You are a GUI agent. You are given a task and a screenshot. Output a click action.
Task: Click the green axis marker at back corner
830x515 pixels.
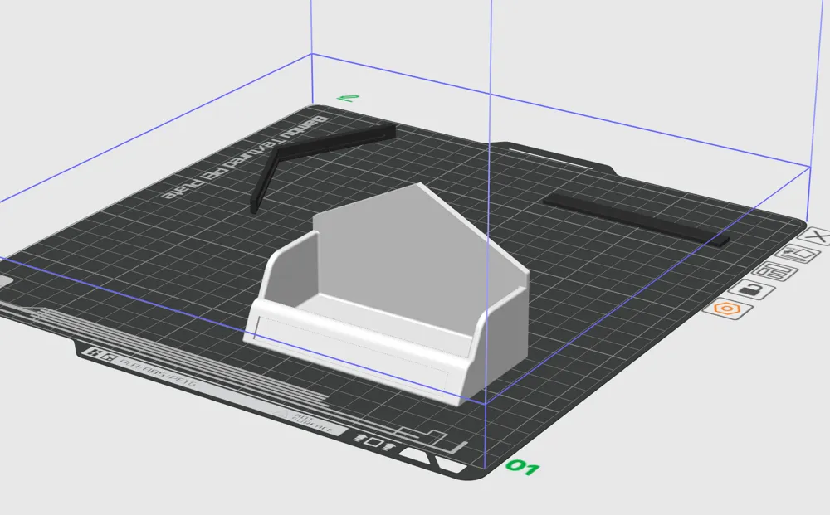(x=349, y=98)
